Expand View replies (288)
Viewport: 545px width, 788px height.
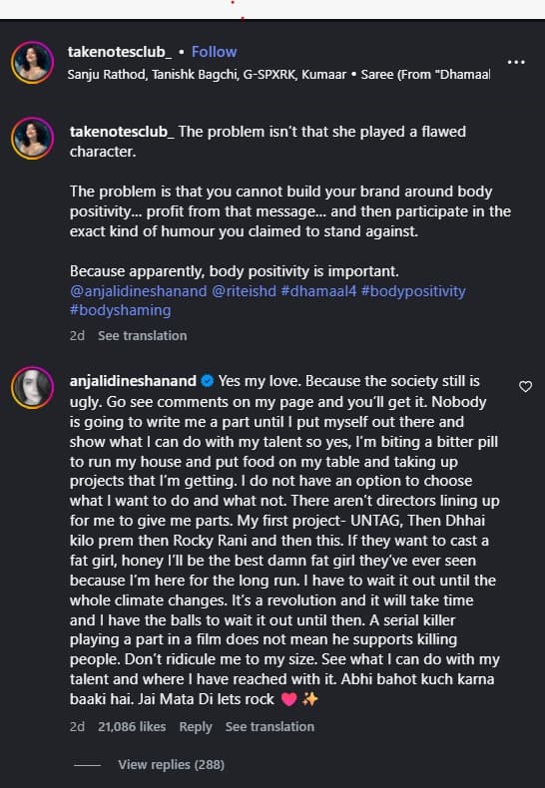171,764
